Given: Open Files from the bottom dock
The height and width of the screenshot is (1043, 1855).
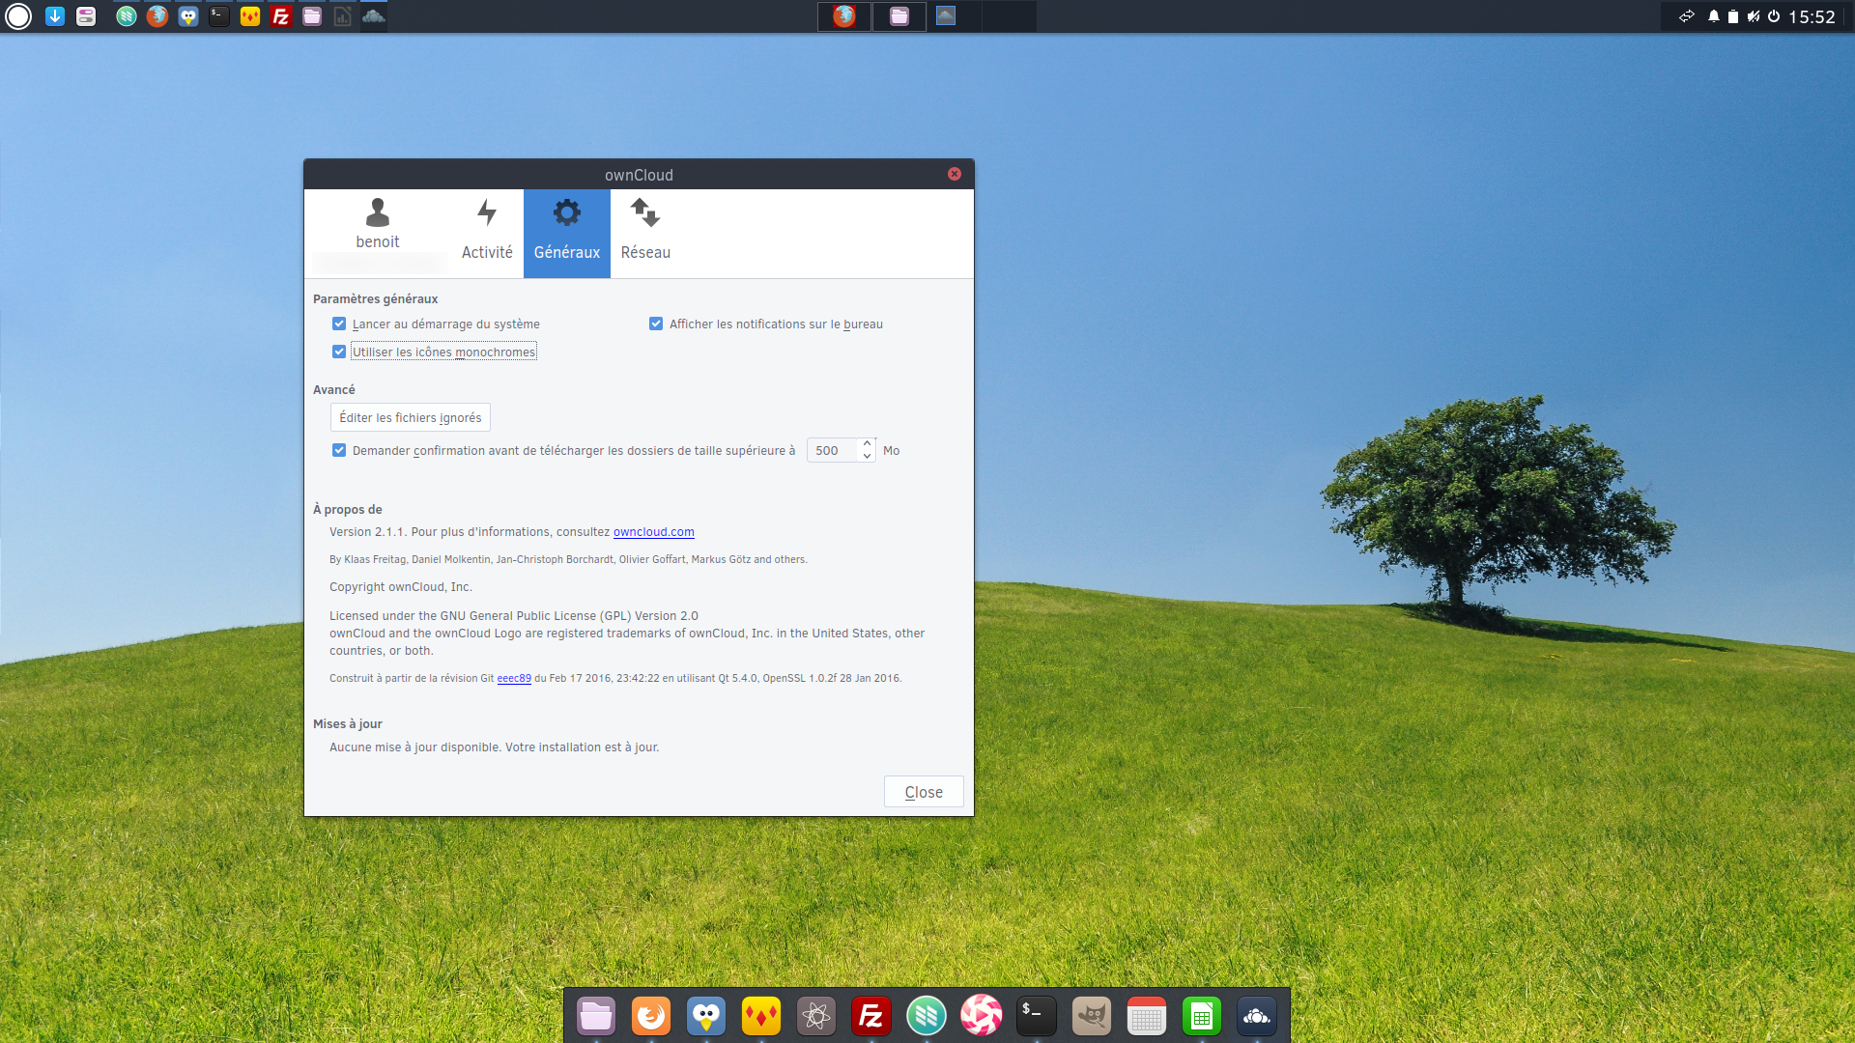Looking at the screenshot, I should [x=596, y=1016].
